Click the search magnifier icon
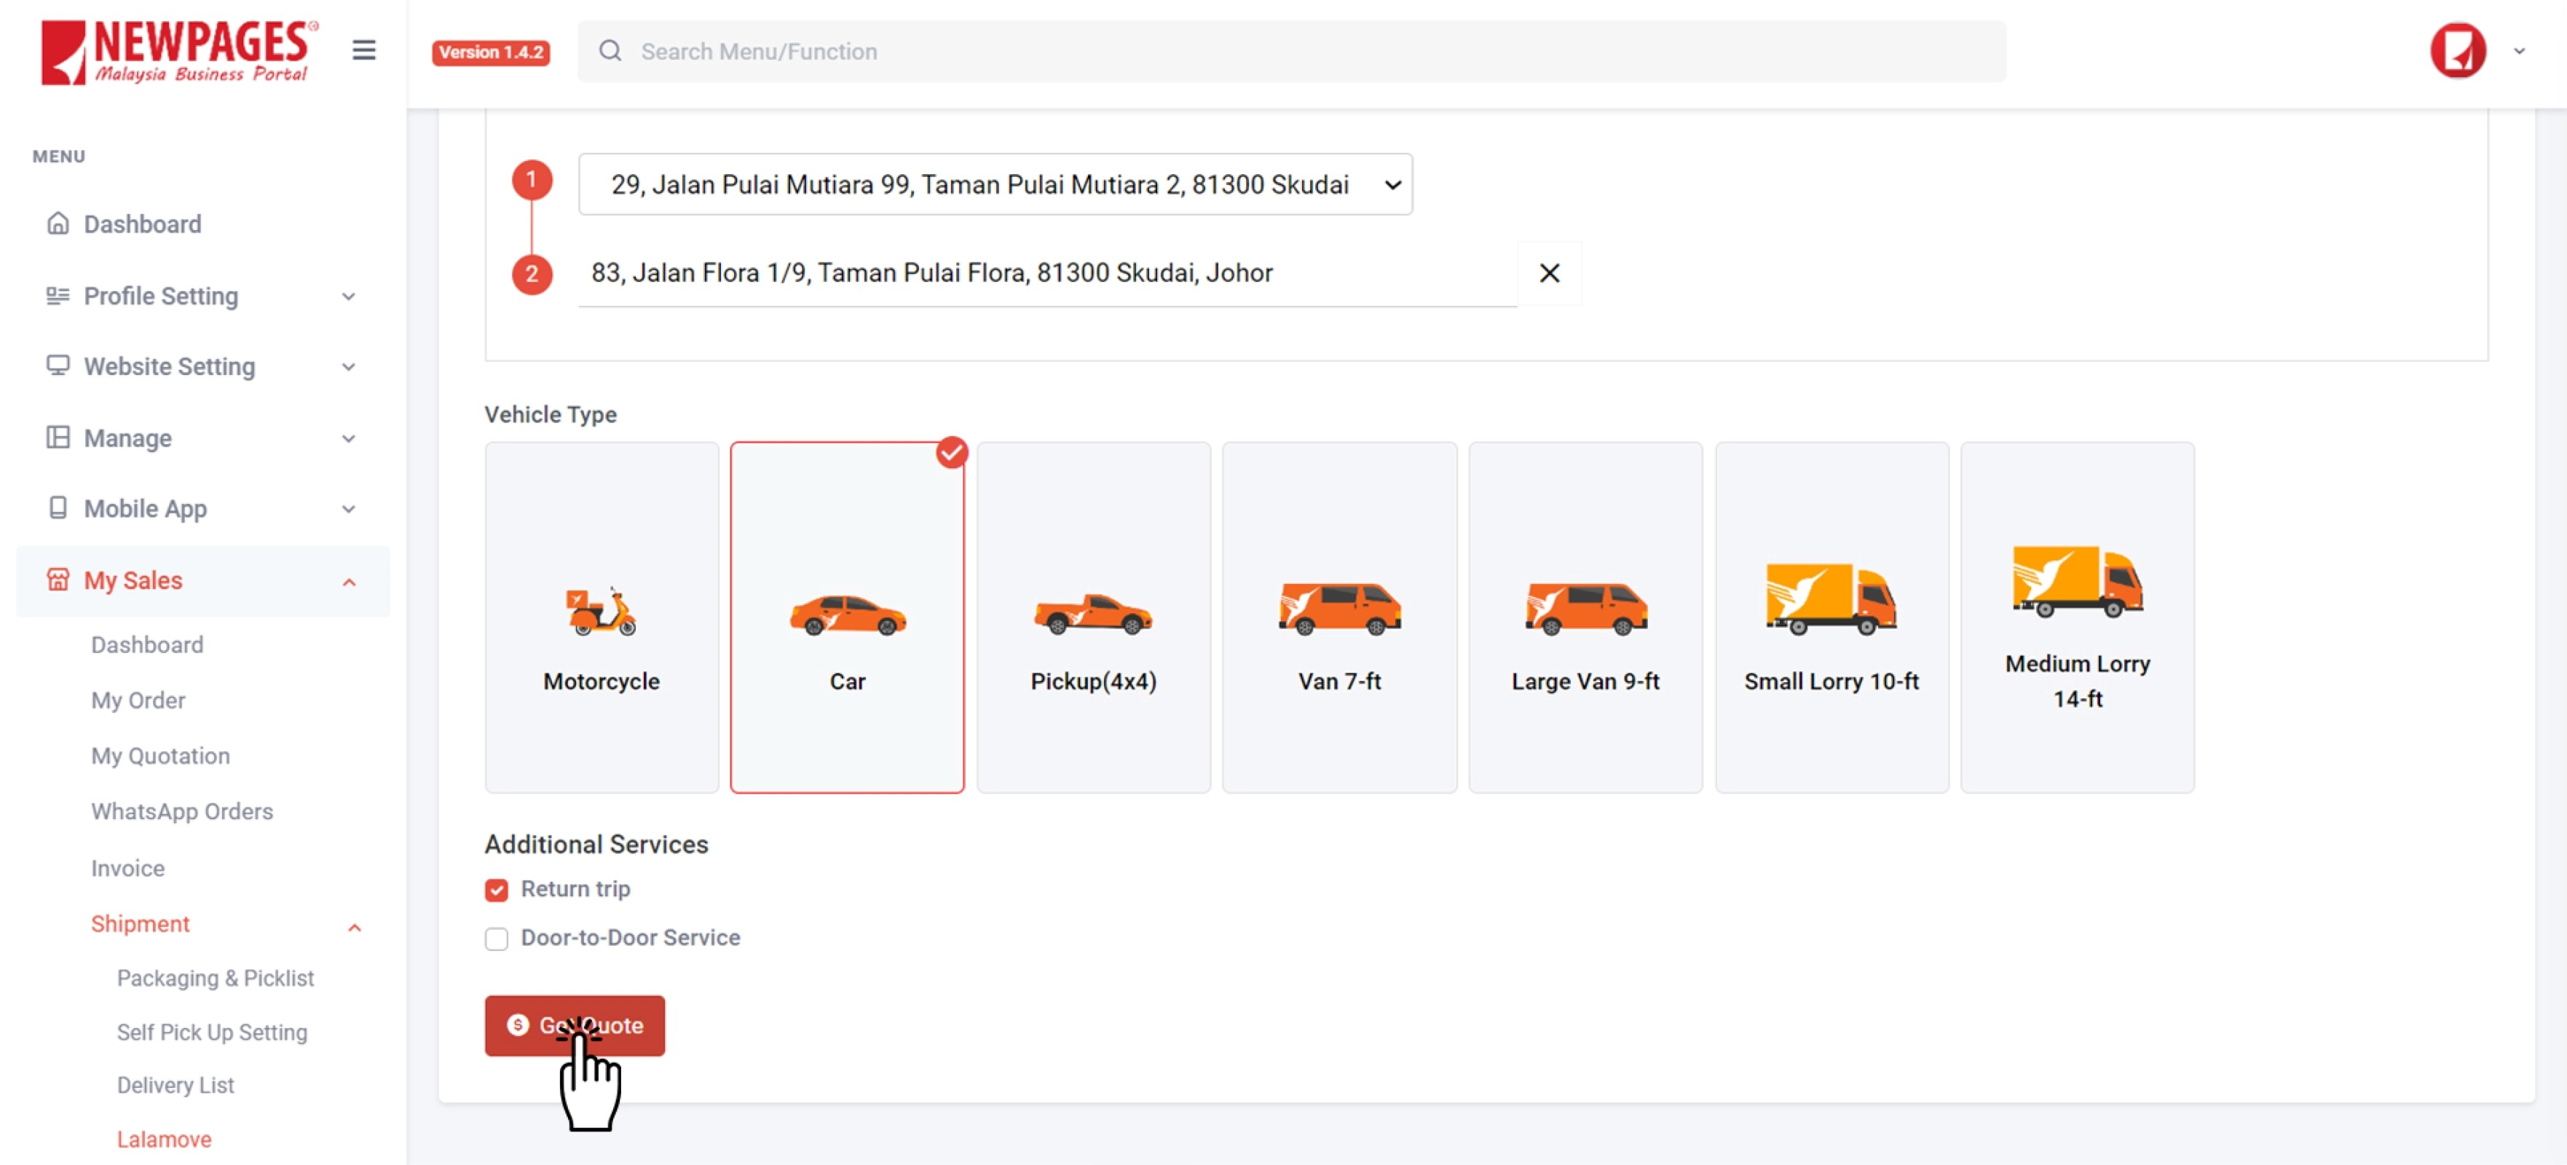2567x1165 pixels. click(610, 51)
